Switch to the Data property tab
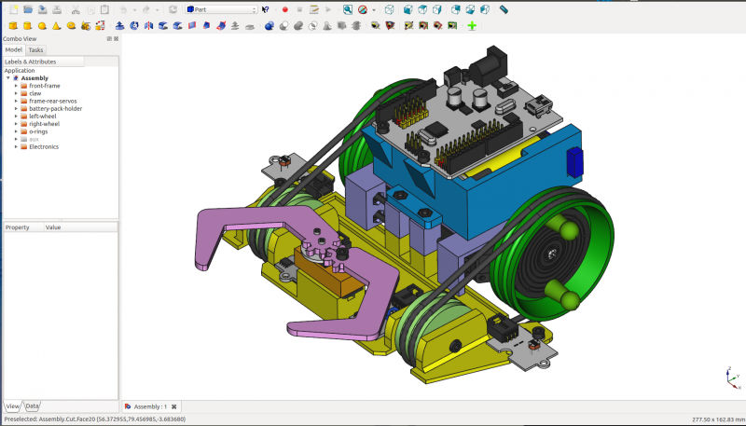The width and height of the screenshot is (746, 426). click(x=32, y=406)
